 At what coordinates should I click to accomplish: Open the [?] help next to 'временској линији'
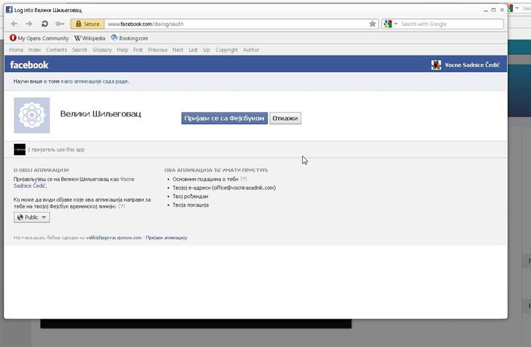tap(121, 206)
